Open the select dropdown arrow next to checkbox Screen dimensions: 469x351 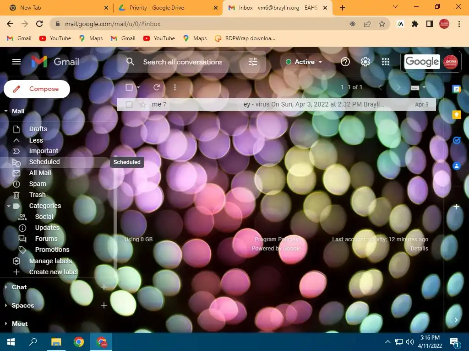pyautogui.click(x=138, y=87)
